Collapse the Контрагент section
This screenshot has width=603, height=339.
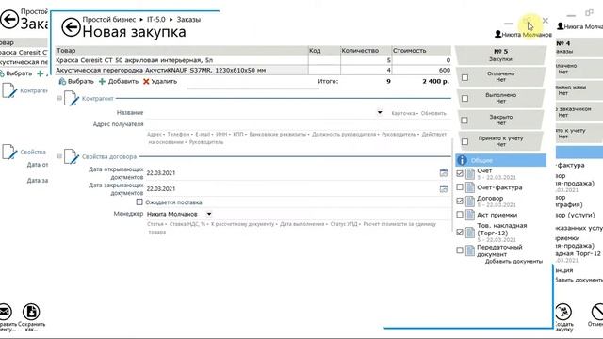tap(59, 98)
